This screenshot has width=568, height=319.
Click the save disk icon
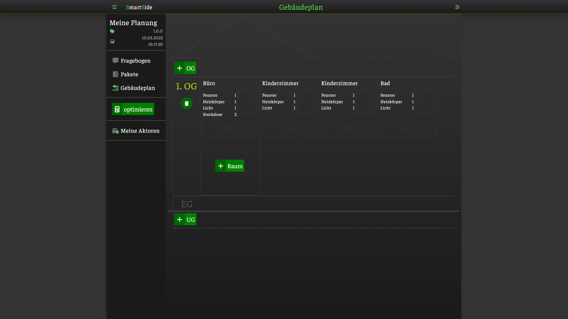tap(112, 41)
